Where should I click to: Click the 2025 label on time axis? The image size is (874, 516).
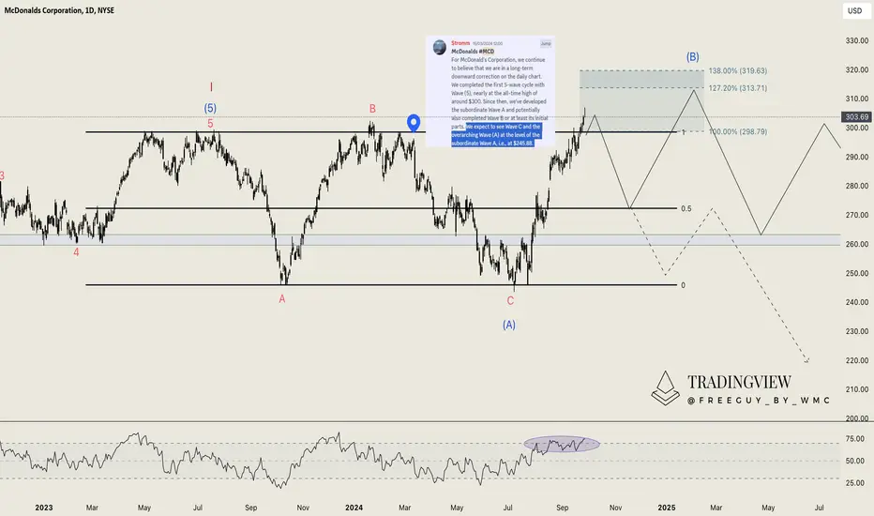[667, 508]
